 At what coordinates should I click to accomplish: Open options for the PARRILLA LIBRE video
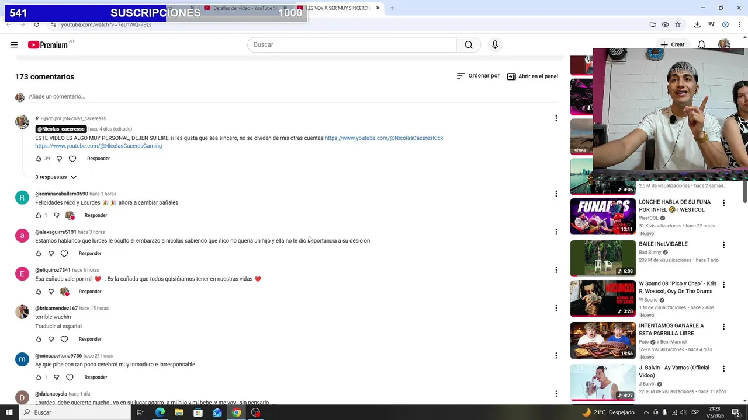point(723,327)
